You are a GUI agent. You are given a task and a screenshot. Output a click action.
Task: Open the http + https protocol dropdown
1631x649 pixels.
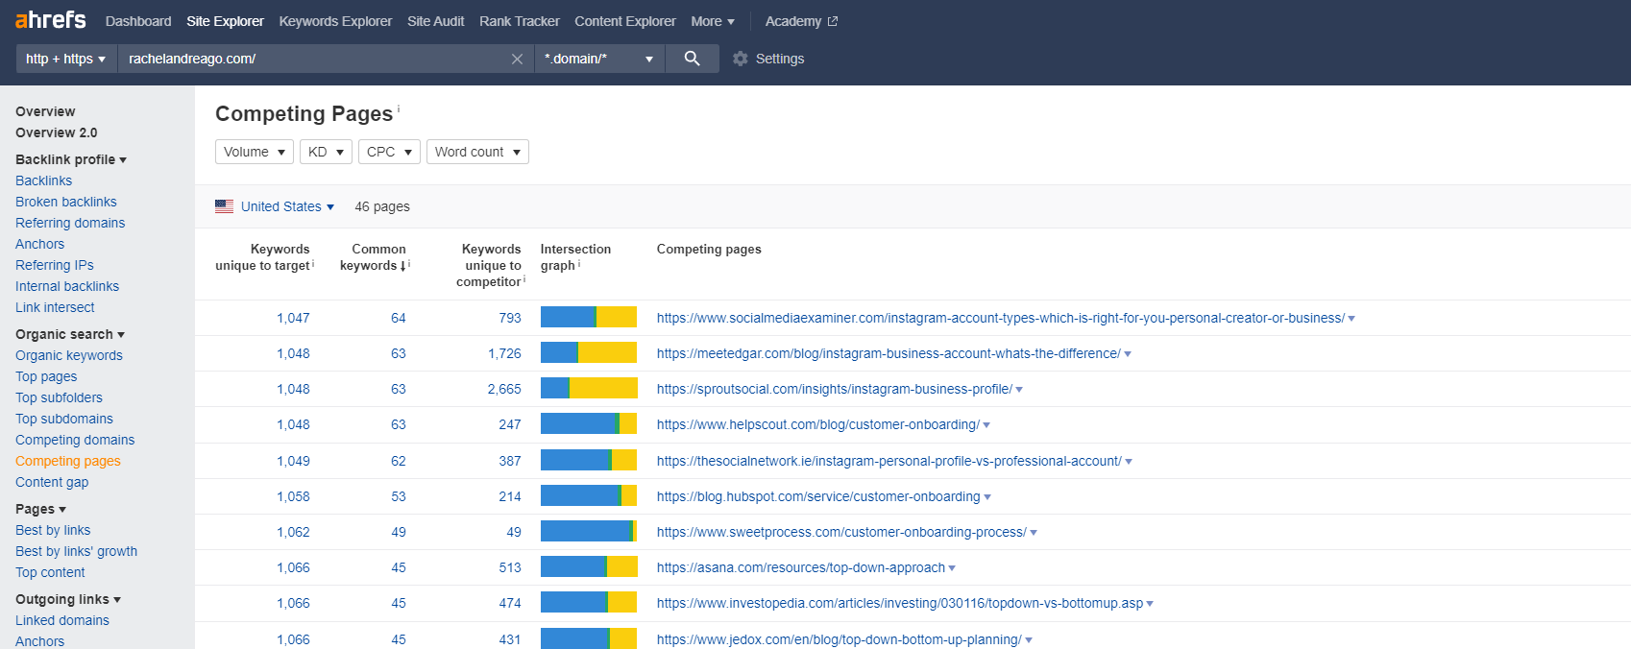click(x=65, y=59)
